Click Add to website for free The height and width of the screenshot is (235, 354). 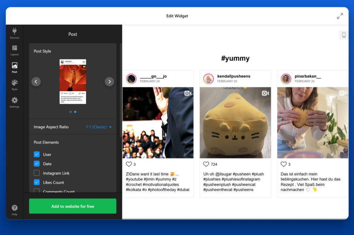point(73,206)
